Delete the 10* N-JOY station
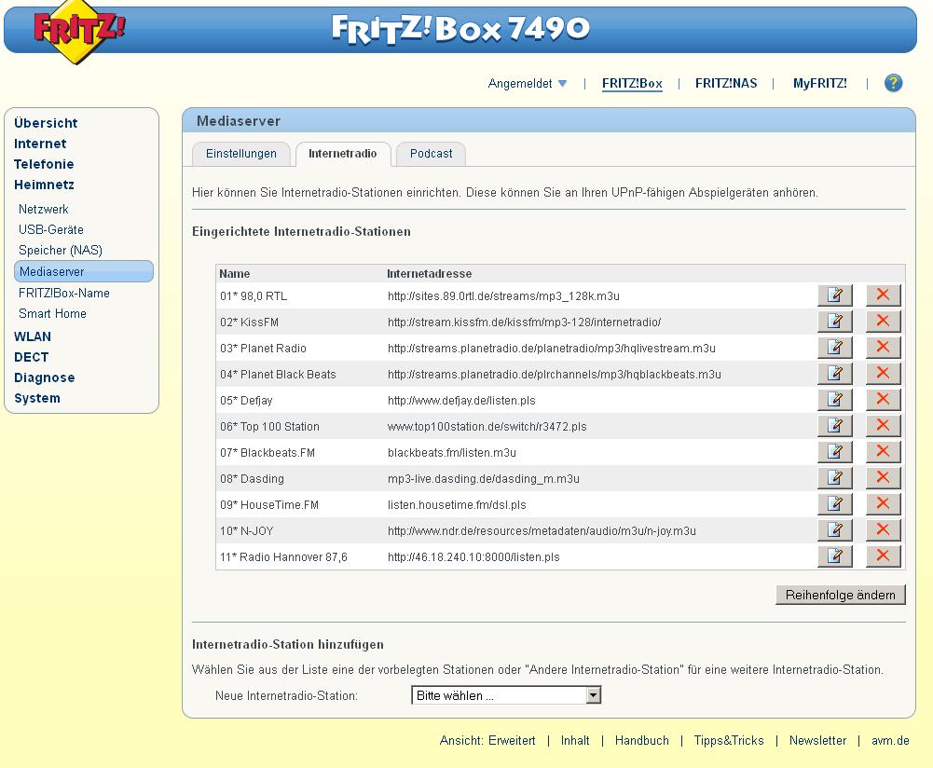933x768 pixels. 883,530
